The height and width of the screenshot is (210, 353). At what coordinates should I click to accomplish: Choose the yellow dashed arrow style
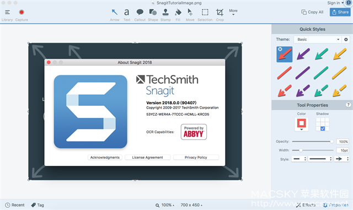pos(340,91)
